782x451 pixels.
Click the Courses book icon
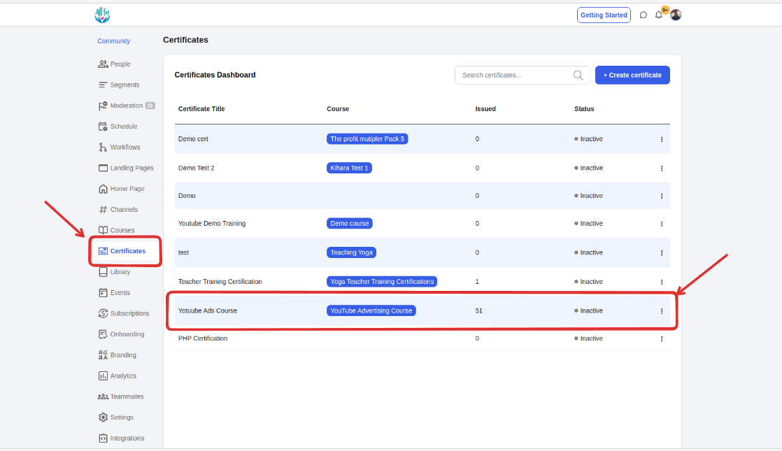[103, 230]
